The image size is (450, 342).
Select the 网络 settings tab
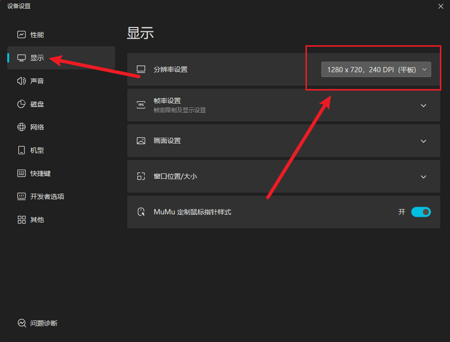[x=61, y=127]
